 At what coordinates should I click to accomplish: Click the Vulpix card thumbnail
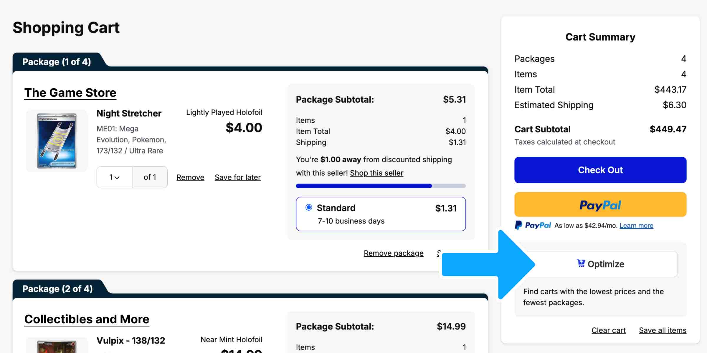57,347
